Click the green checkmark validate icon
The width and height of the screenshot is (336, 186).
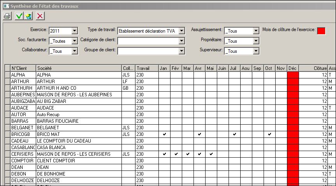click(19, 16)
